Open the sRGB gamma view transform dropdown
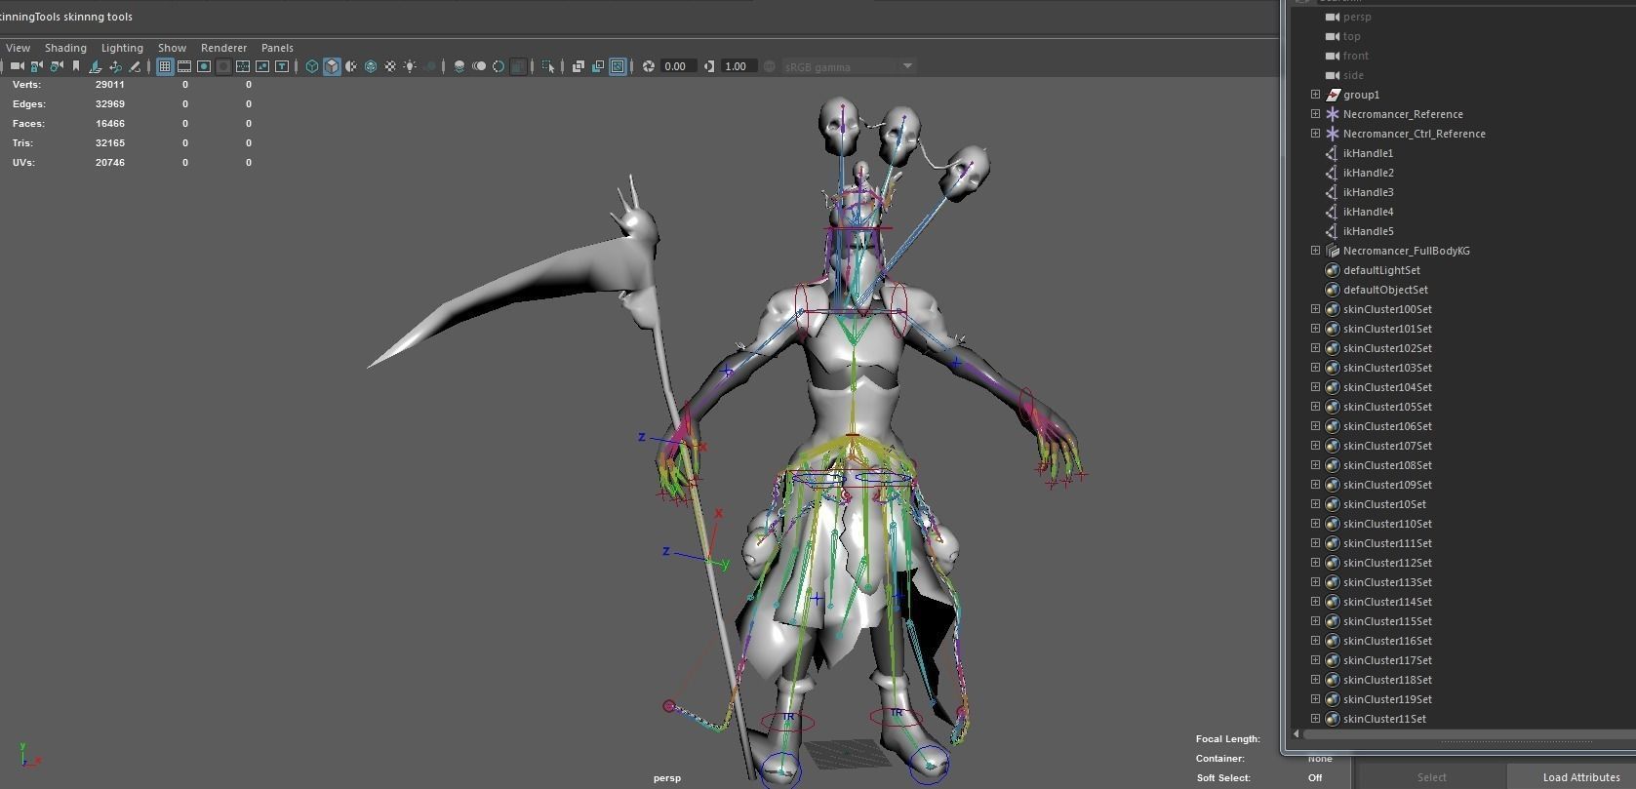Viewport: 1636px width, 789px height. (849, 66)
